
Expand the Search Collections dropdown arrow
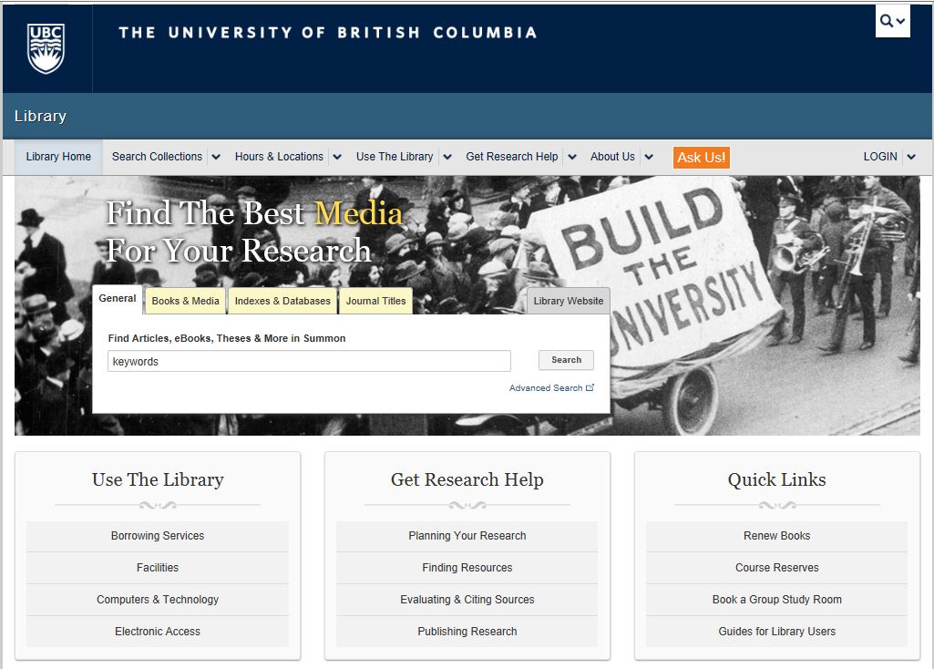pos(216,157)
